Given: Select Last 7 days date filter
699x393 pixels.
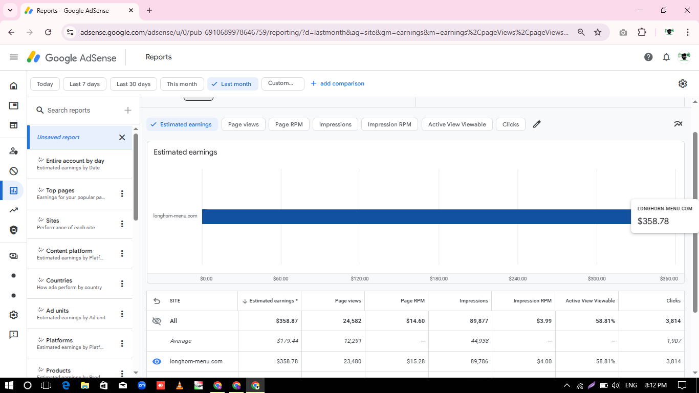Looking at the screenshot, I should pos(84,84).
